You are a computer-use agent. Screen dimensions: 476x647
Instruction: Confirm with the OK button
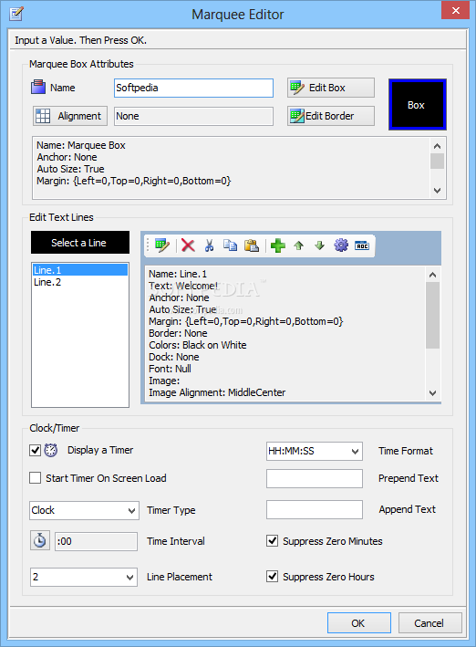point(359,622)
